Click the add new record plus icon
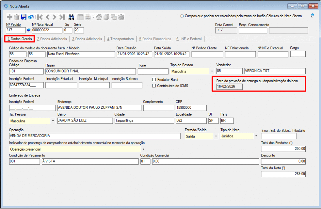This screenshot has width=321, height=209. (x=9, y=17)
